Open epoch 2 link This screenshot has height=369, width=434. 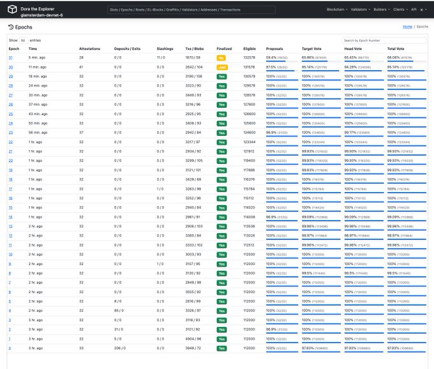coord(10,329)
